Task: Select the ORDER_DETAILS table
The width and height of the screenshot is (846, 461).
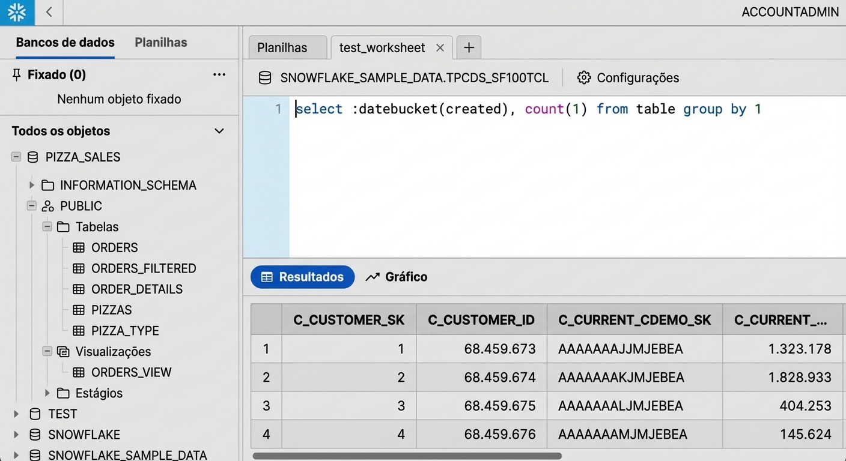Action: click(x=137, y=289)
